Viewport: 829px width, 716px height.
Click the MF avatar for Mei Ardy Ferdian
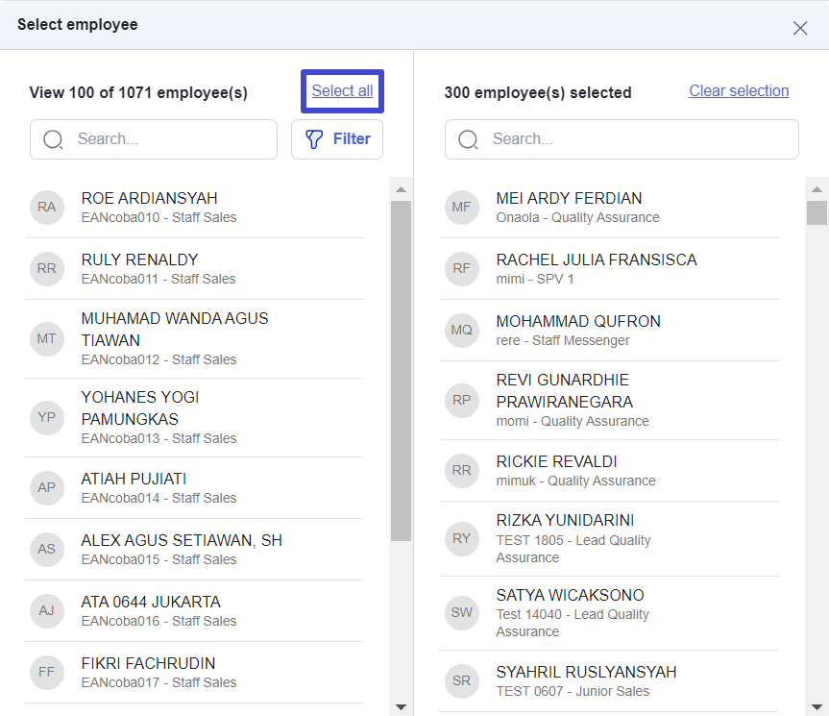462,207
